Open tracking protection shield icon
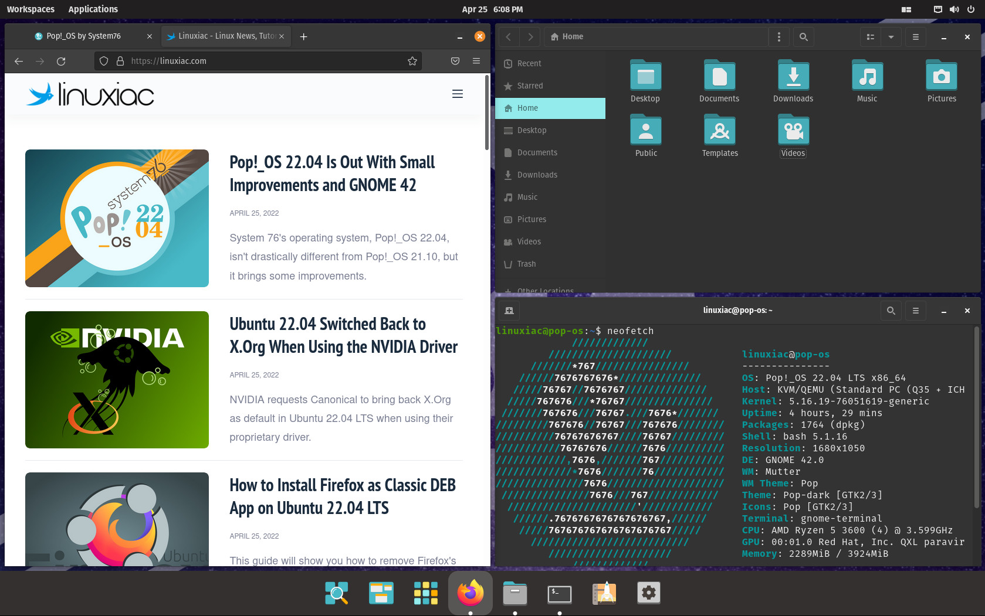Viewport: 985px width, 616px height. coord(104,61)
